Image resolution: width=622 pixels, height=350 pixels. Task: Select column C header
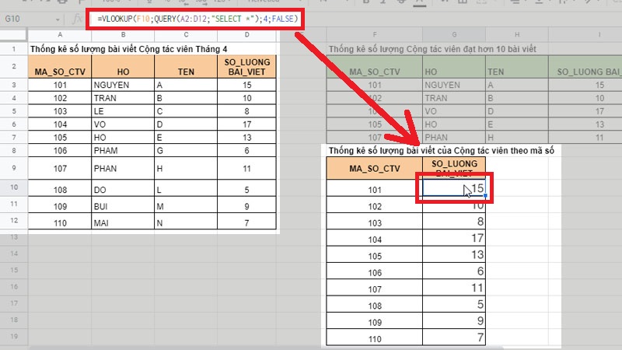point(183,35)
